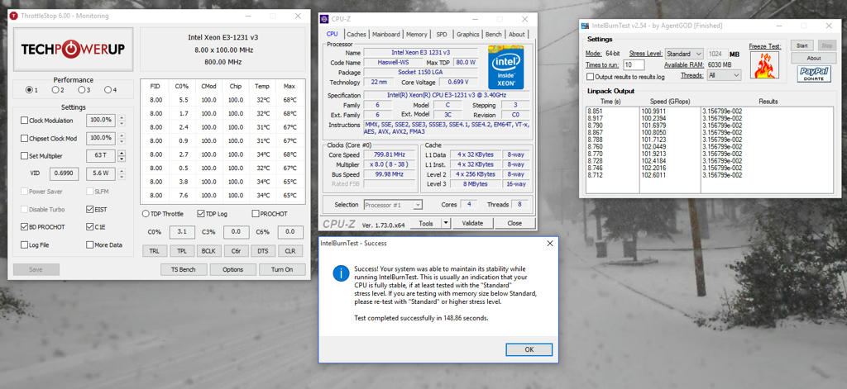Open the Graphics tab
The width and height of the screenshot is (847, 389).
(x=467, y=34)
